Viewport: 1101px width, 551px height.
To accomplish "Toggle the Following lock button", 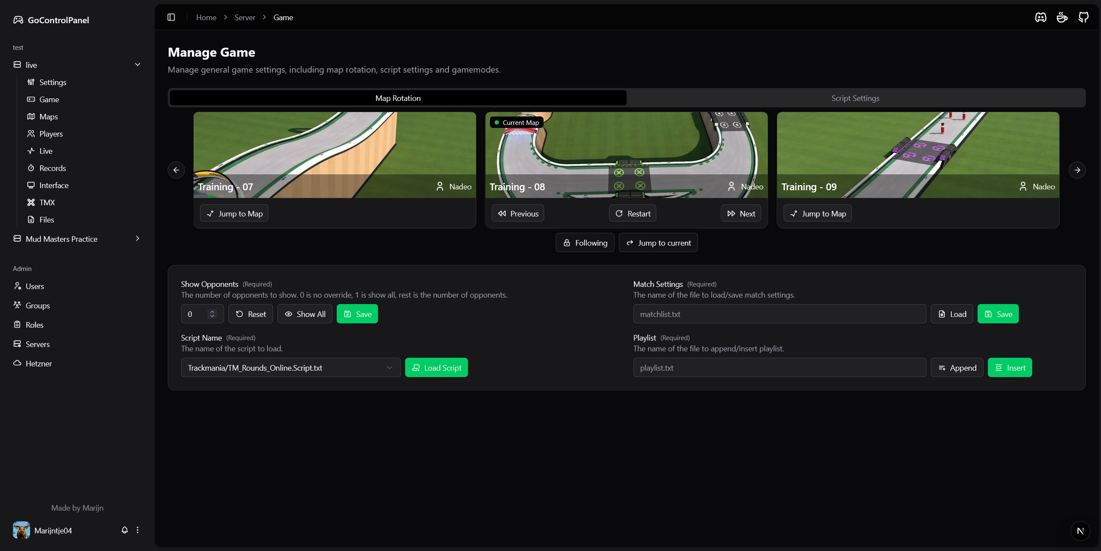I will [x=585, y=243].
